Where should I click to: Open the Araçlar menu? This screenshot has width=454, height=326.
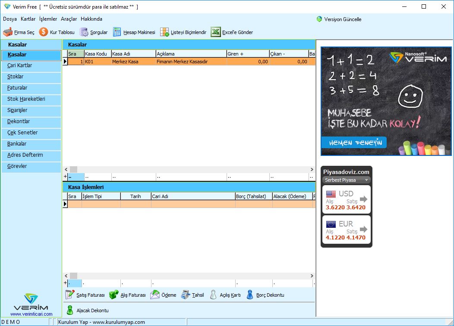69,19
